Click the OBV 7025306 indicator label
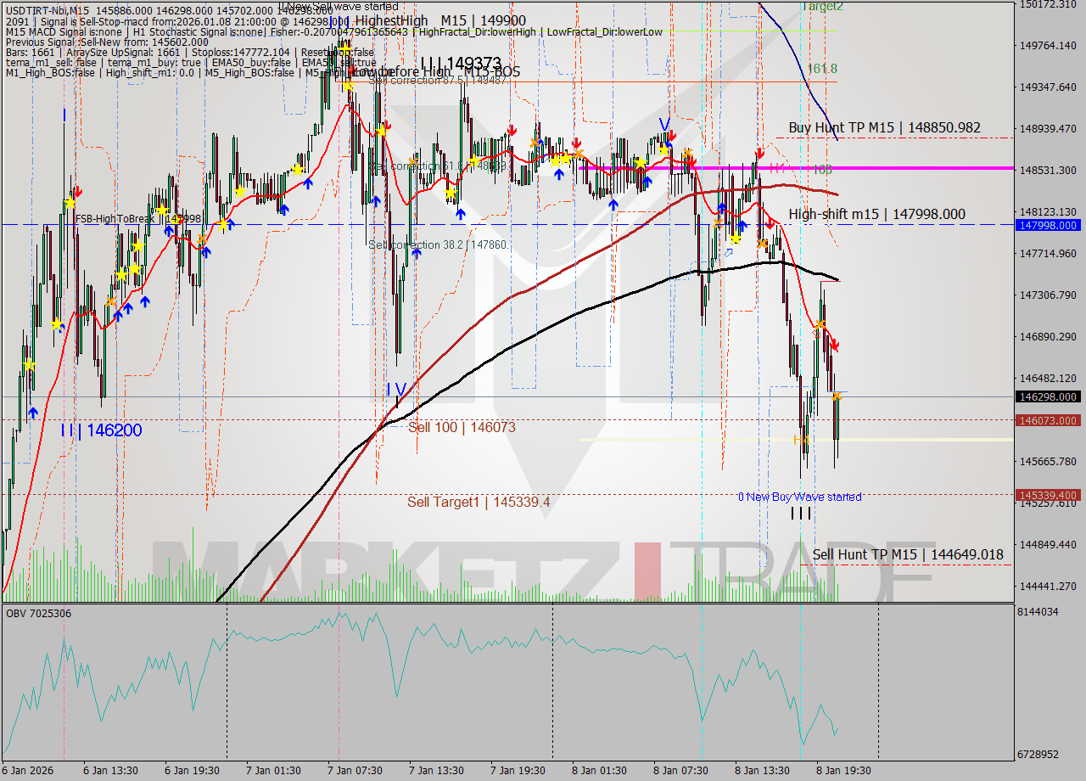 tap(40, 613)
